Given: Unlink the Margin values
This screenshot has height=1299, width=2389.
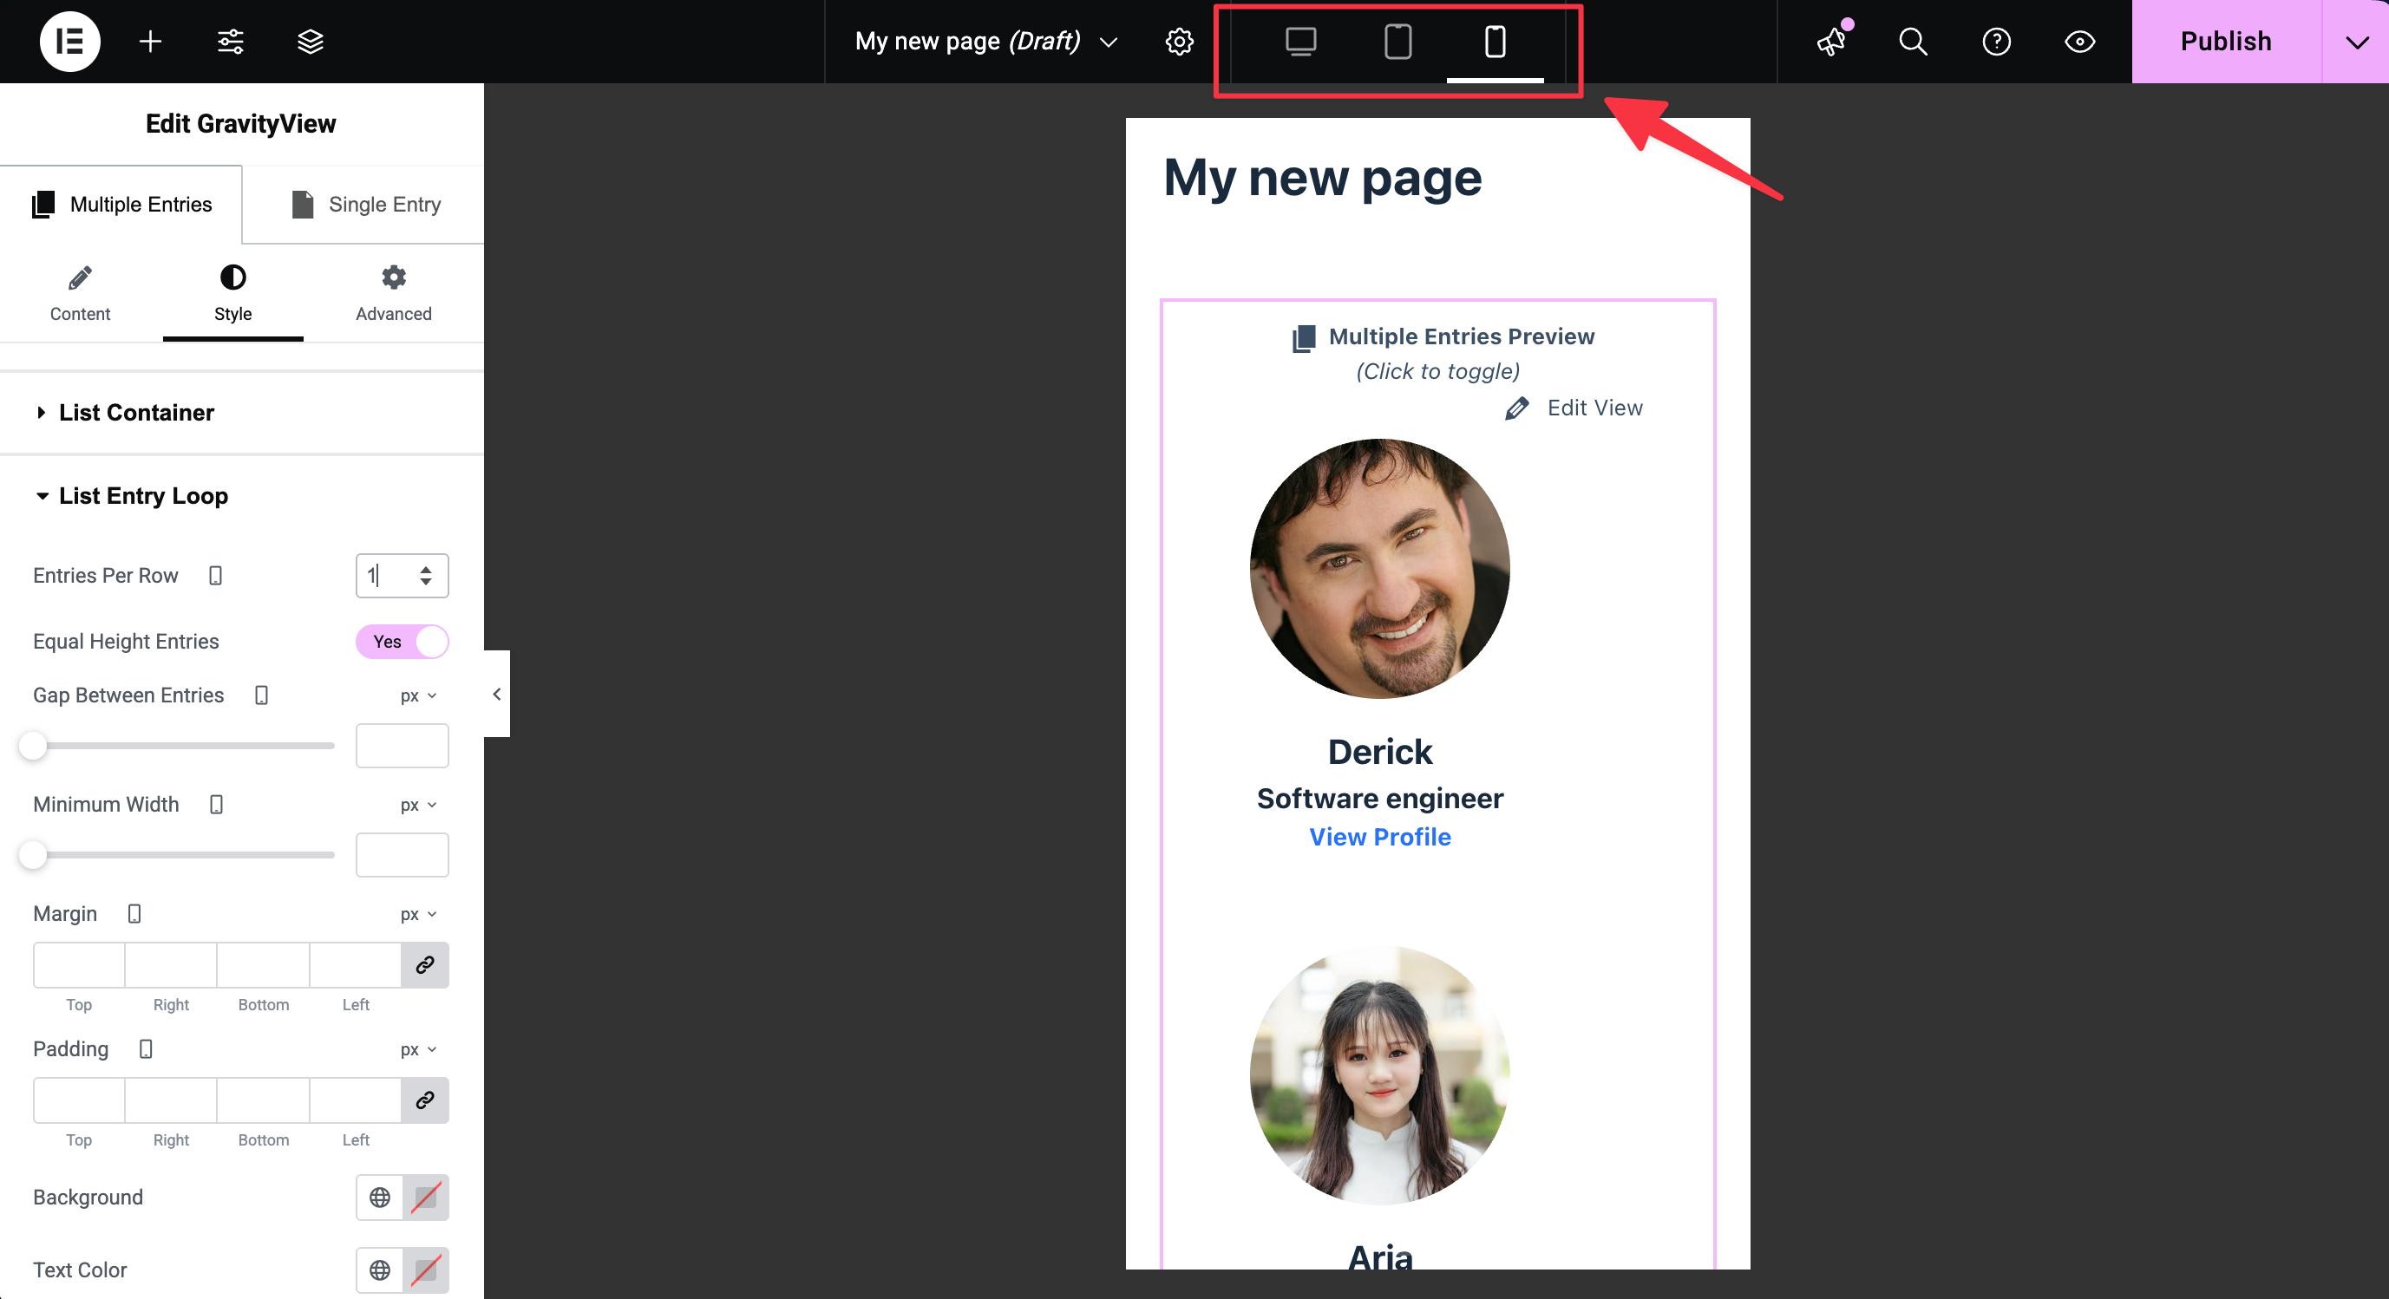Looking at the screenshot, I should coord(425,965).
